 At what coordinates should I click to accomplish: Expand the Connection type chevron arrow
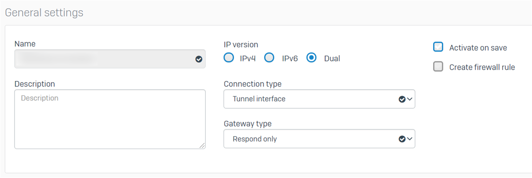coord(409,99)
